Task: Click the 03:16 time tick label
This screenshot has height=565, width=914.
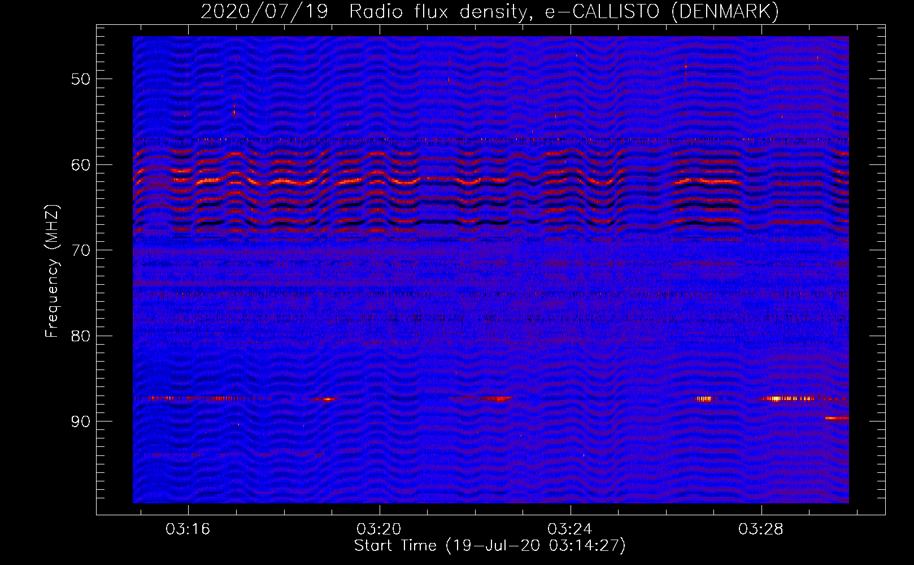Action: pyautogui.click(x=188, y=529)
